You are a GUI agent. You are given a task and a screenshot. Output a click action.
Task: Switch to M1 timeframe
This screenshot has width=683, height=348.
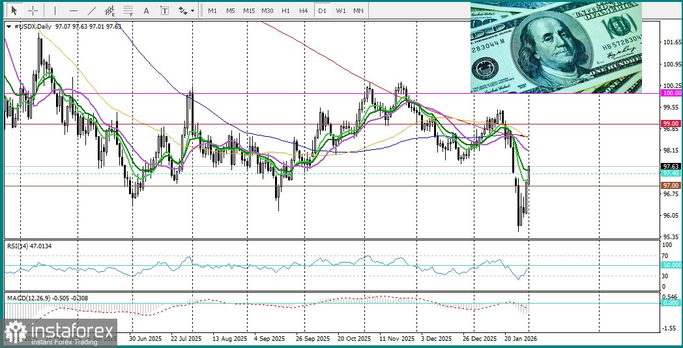pyautogui.click(x=212, y=10)
